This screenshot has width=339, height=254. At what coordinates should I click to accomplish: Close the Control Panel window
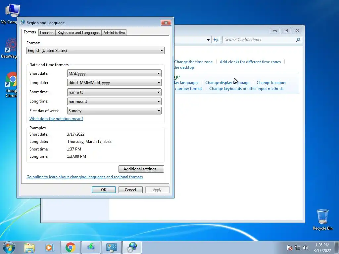(297, 31)
